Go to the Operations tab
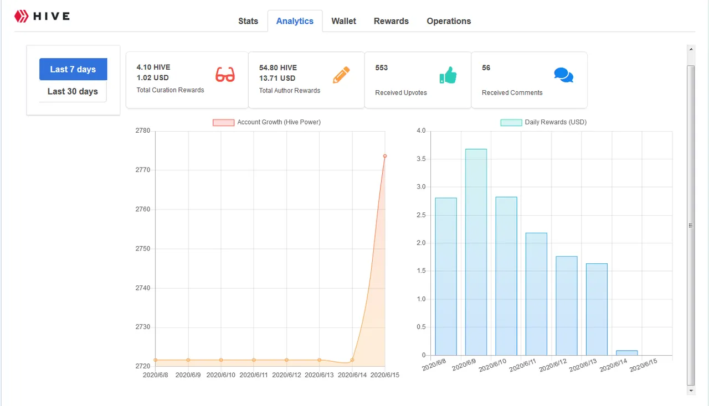 pos(449,21)
